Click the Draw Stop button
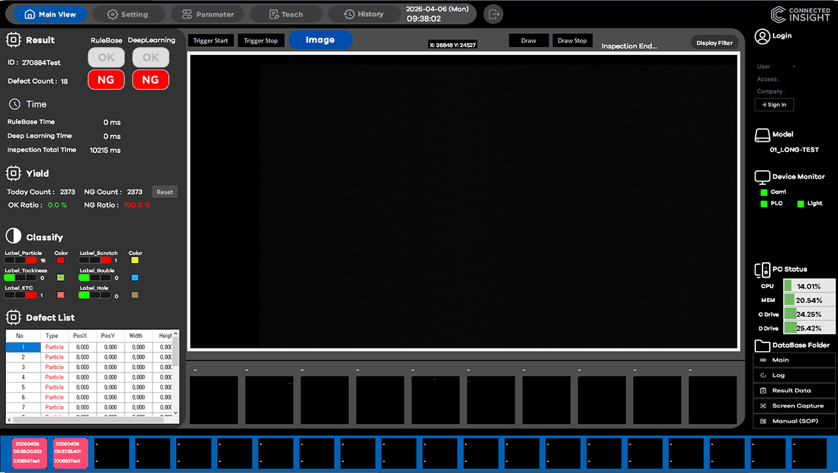This screenshot has height=473, width=838. 572,40
